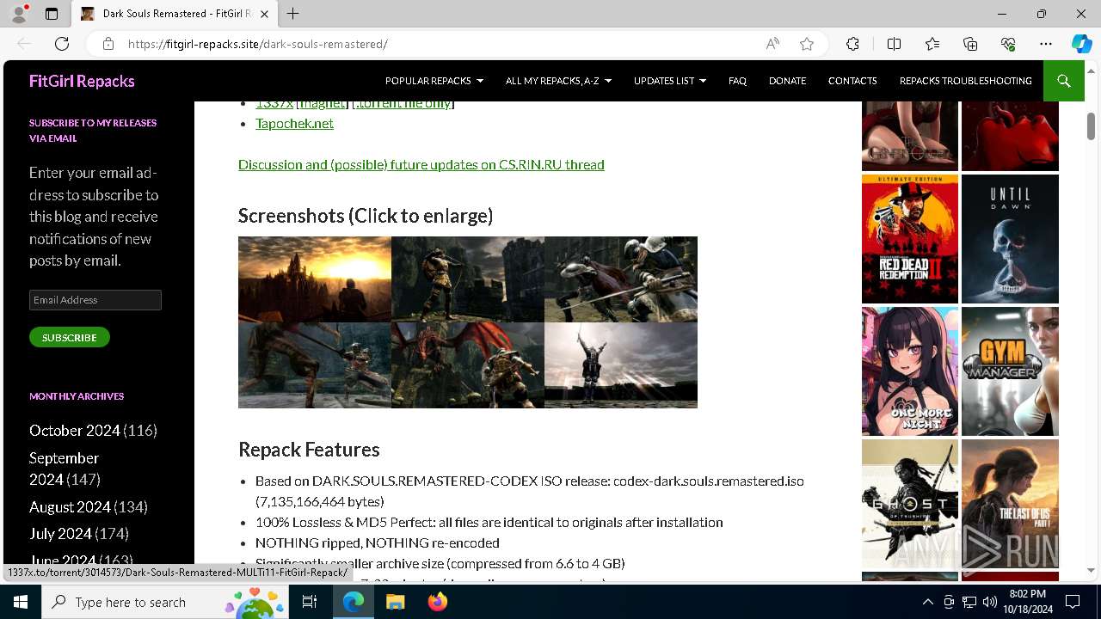Open the notifications center icon
The height and width of the screenshot is (619, 1101).
[1073, 602]
